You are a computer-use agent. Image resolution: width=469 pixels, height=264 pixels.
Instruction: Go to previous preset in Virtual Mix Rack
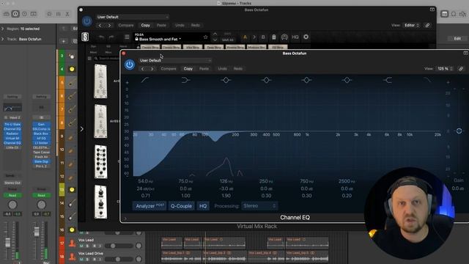pos(100,26)
